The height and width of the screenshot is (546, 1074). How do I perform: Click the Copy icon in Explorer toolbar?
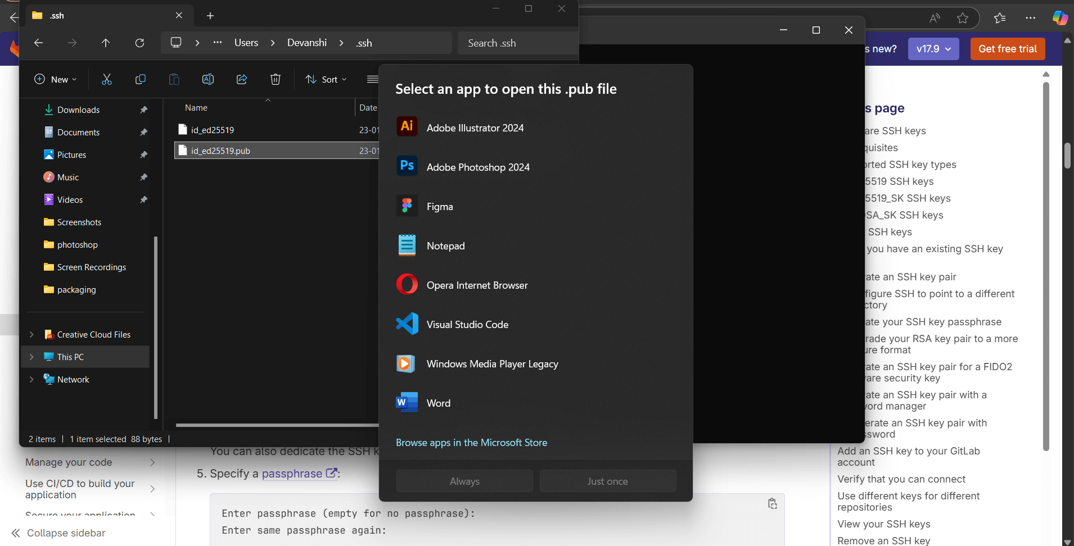click(141, 79)
